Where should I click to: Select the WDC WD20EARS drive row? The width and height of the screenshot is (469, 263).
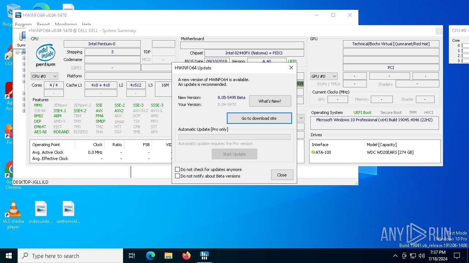click(375, 152)
